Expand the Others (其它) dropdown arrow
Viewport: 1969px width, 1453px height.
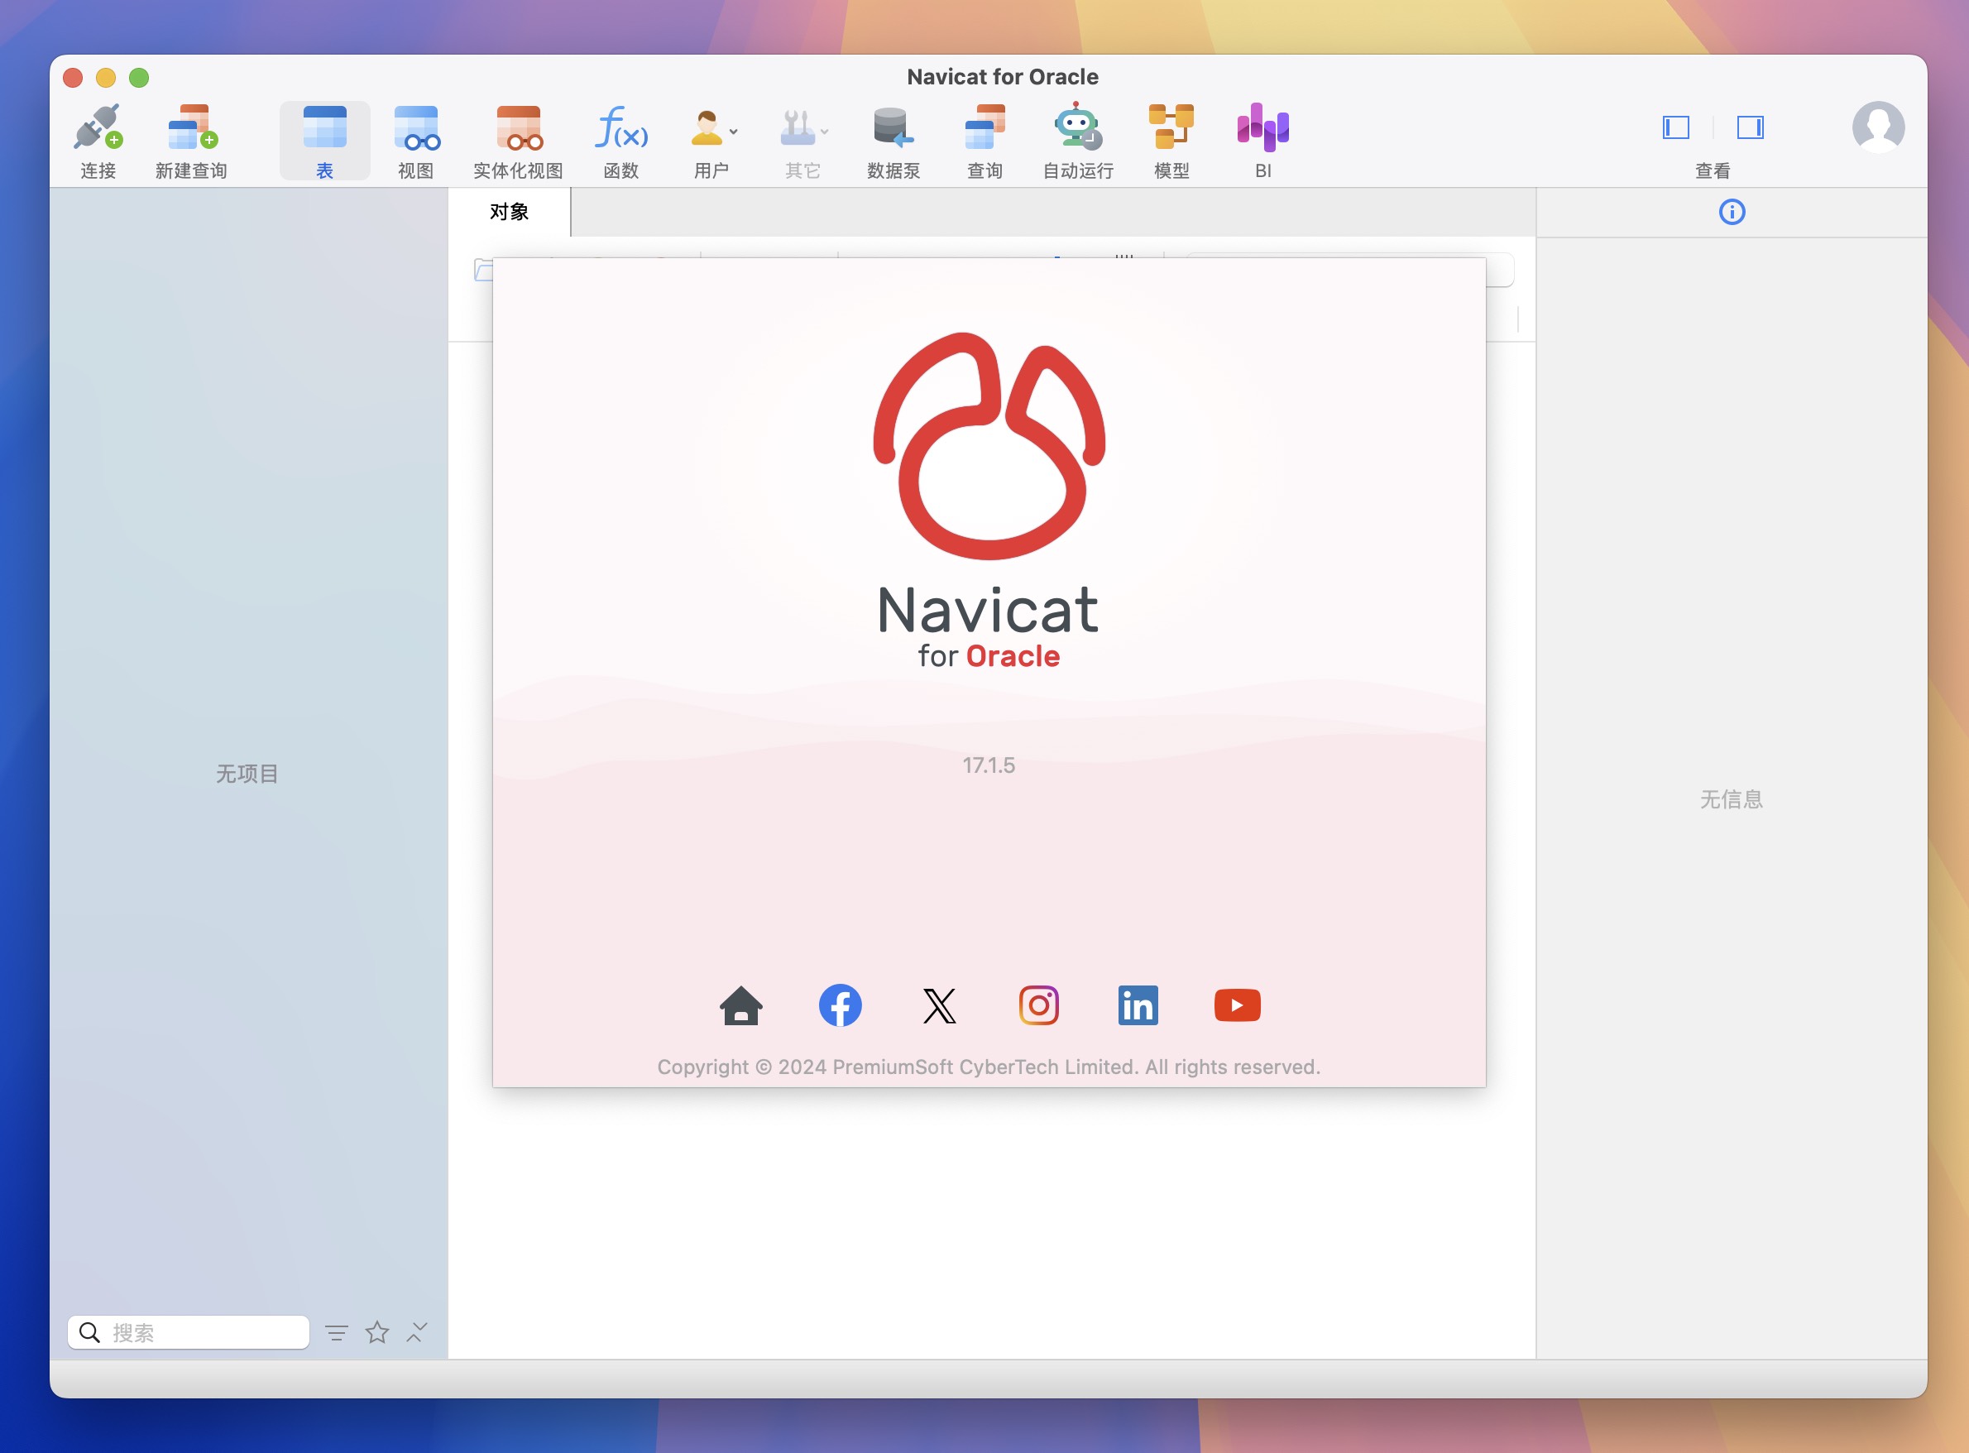[x=824, y=132]
